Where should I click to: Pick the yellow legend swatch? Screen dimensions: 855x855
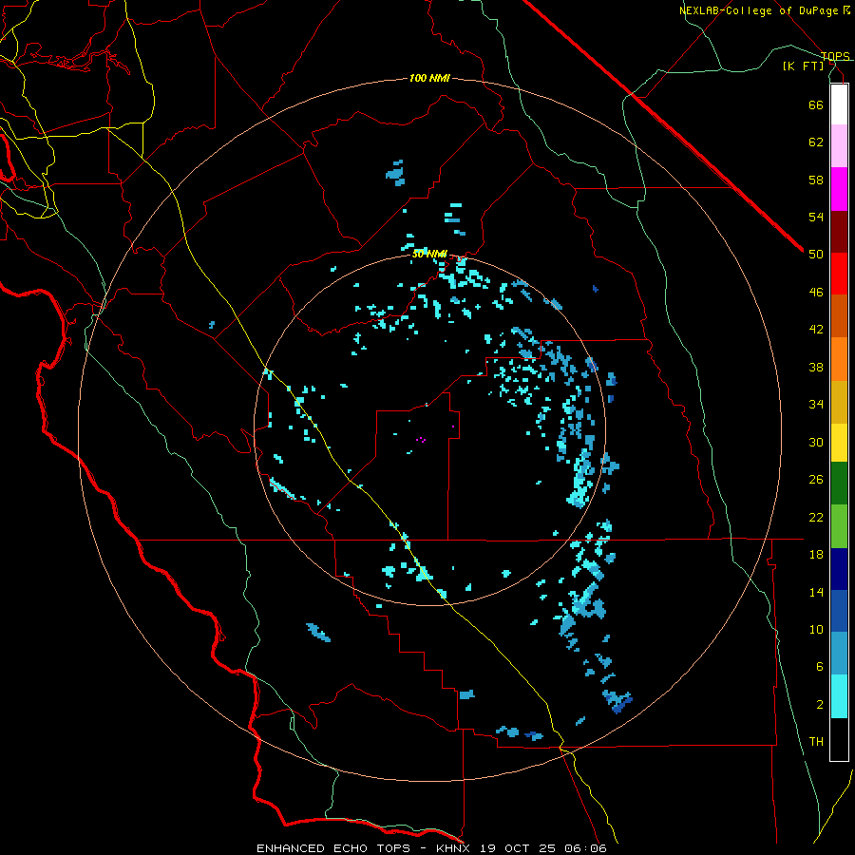pyautogui.click(x=839, y=443)
